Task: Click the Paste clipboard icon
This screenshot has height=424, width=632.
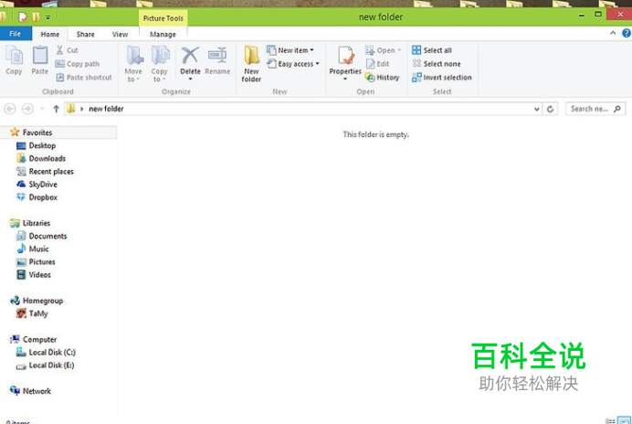Action: click(40, 55)
